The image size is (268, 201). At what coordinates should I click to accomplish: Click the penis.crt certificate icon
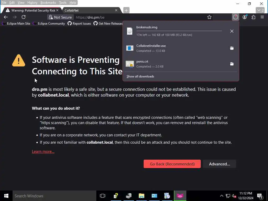click(130, 64)
